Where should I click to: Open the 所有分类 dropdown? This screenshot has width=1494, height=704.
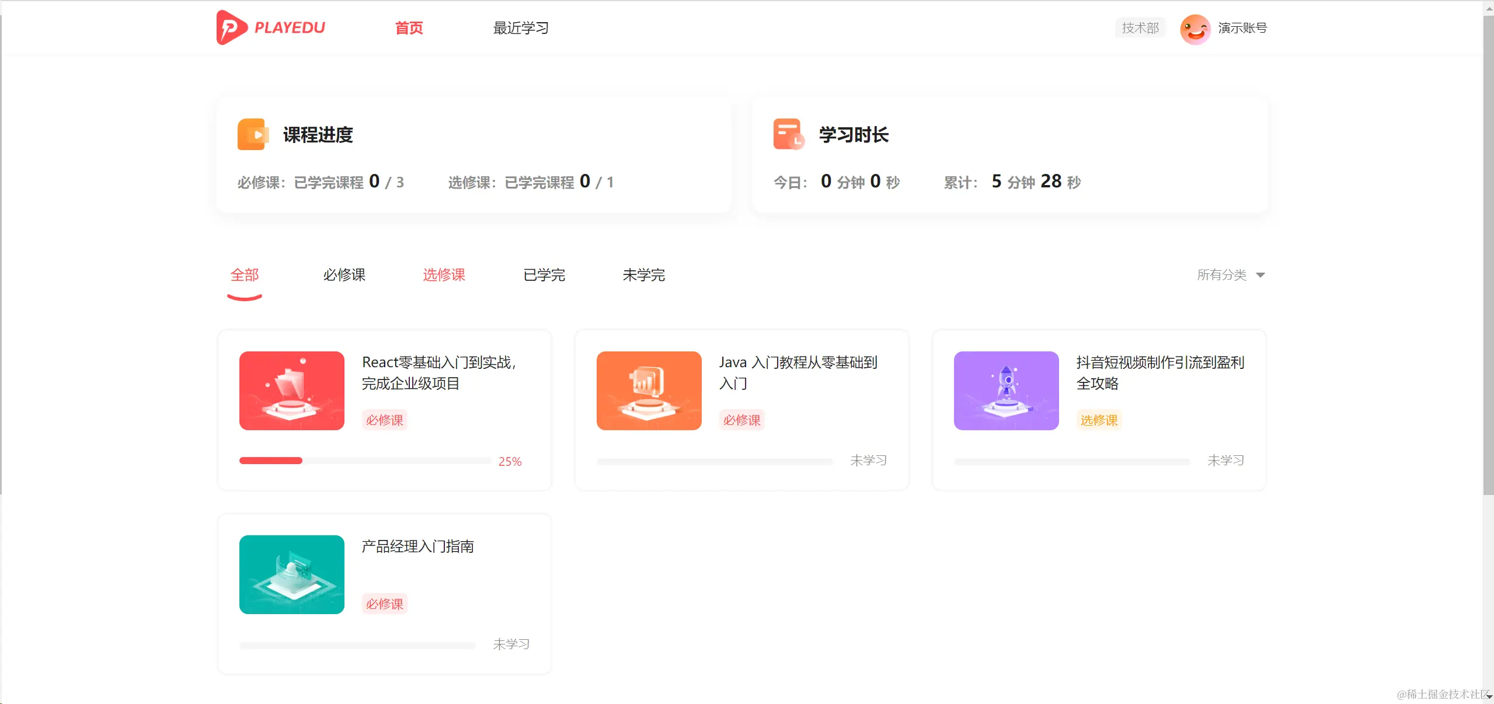click(1221, 275)
